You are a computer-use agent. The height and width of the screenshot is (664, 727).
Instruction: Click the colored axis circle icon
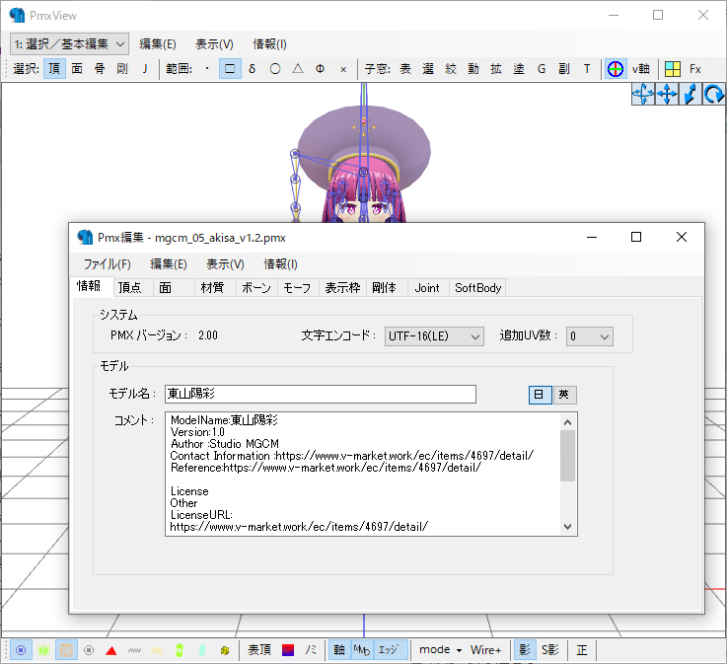616,69
